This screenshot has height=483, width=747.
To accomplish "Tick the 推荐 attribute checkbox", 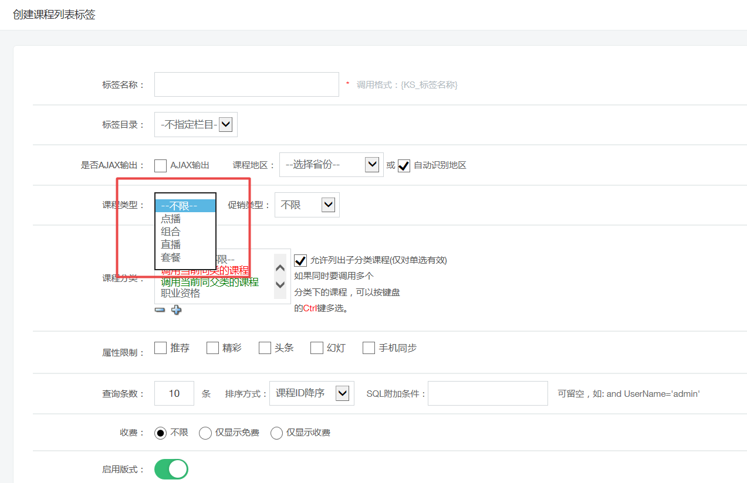I will coord(160,348).
